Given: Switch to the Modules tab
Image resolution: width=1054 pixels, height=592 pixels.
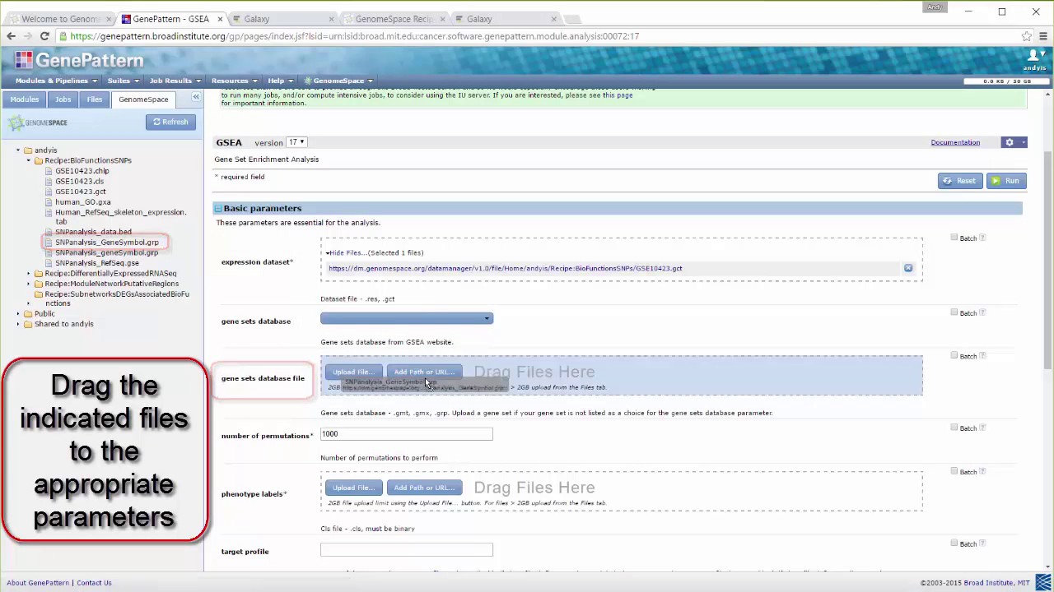Looking at the screenshot, I should (x=24, y=99).
